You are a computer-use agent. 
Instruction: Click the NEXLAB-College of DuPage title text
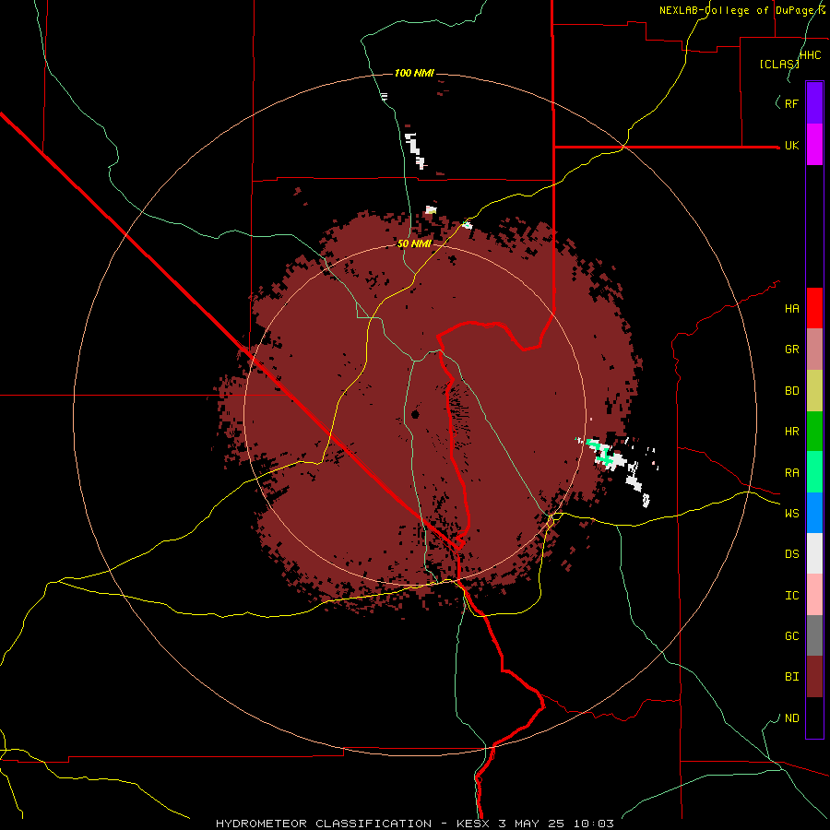(x=741, y=10)
